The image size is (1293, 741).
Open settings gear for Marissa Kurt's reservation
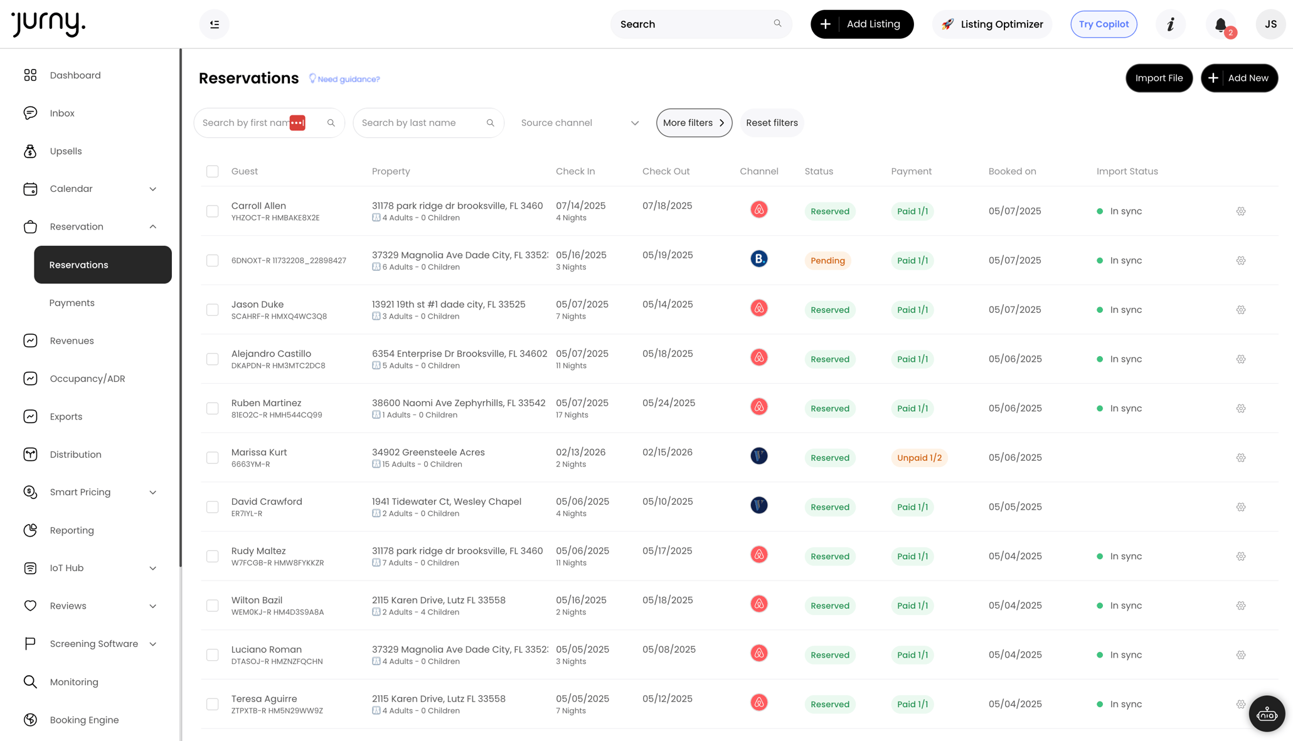tap(1240, 458)
